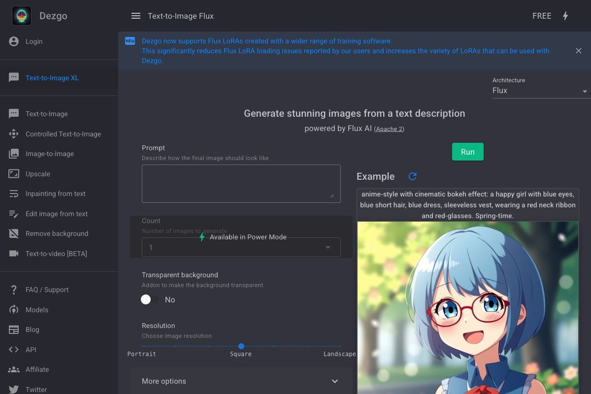Screen dimensions: 591x394
Task: Refresh the Example with the reload icon
Action: (x=412, y=176)
